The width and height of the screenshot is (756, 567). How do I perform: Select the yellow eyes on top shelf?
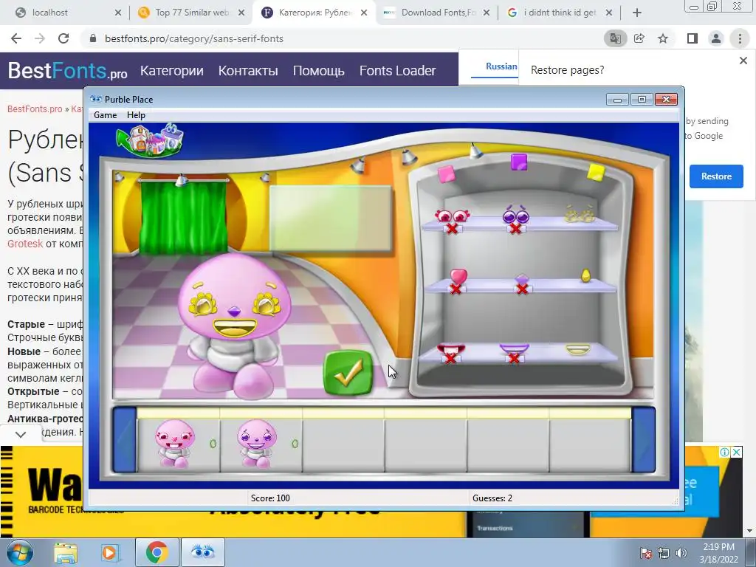[579, 214]
